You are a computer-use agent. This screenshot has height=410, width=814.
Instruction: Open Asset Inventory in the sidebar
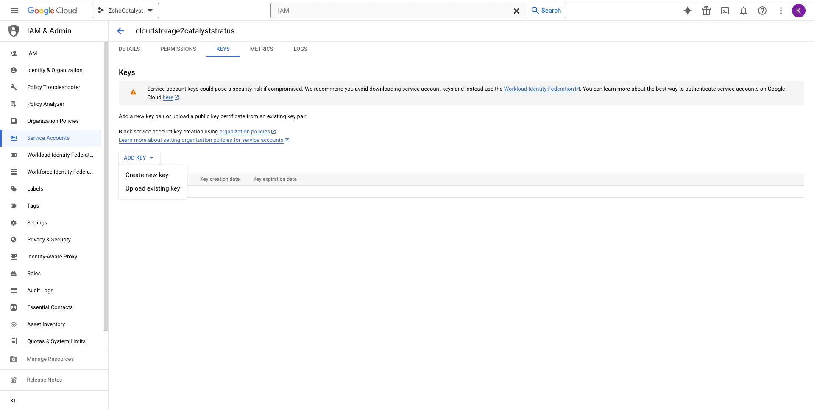(51, 324)
